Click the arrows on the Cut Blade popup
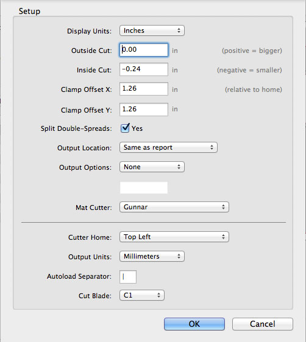This screenshot has width=306, height=342. [158, 295]
